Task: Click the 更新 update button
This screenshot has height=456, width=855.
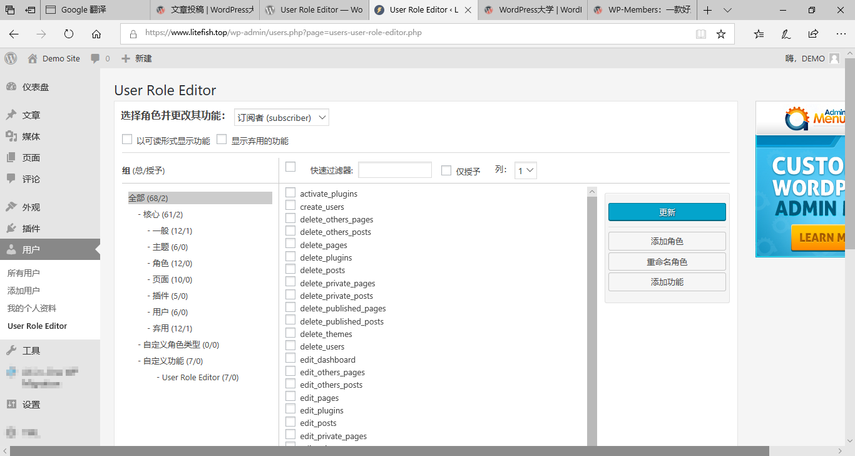Action: tap(667, 212)
